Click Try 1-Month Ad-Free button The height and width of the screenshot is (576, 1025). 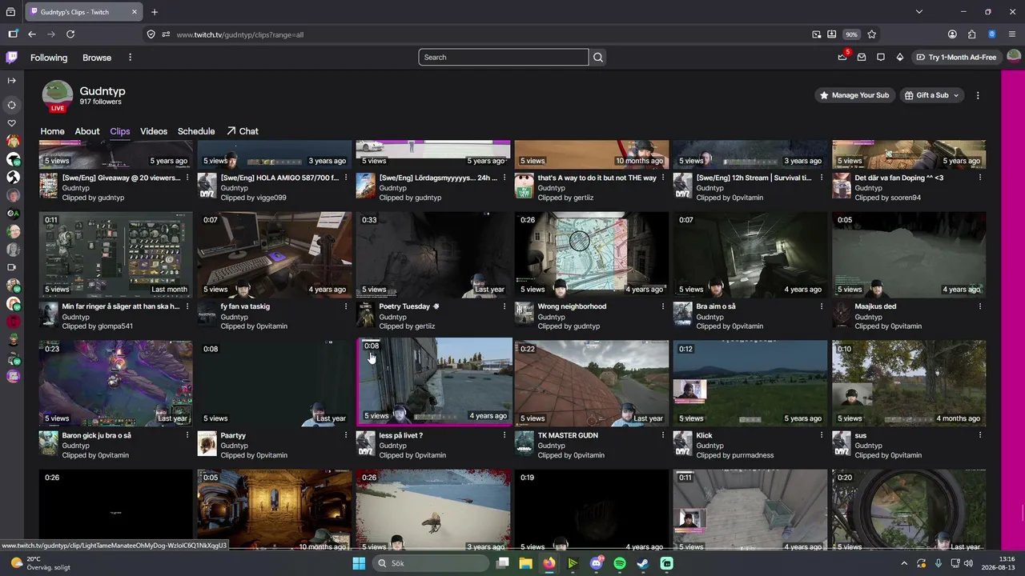956,58
